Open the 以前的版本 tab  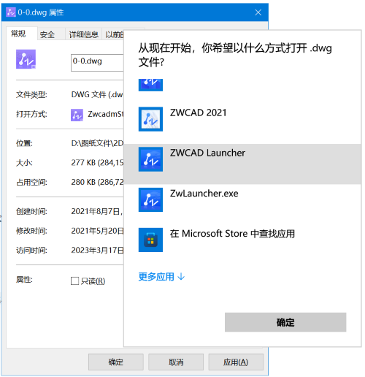(x=113, y=34)
